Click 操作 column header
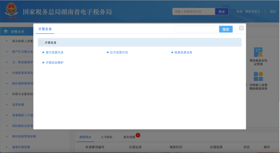Viewport: 280px width, 153px height. click(x=267, y=147)
